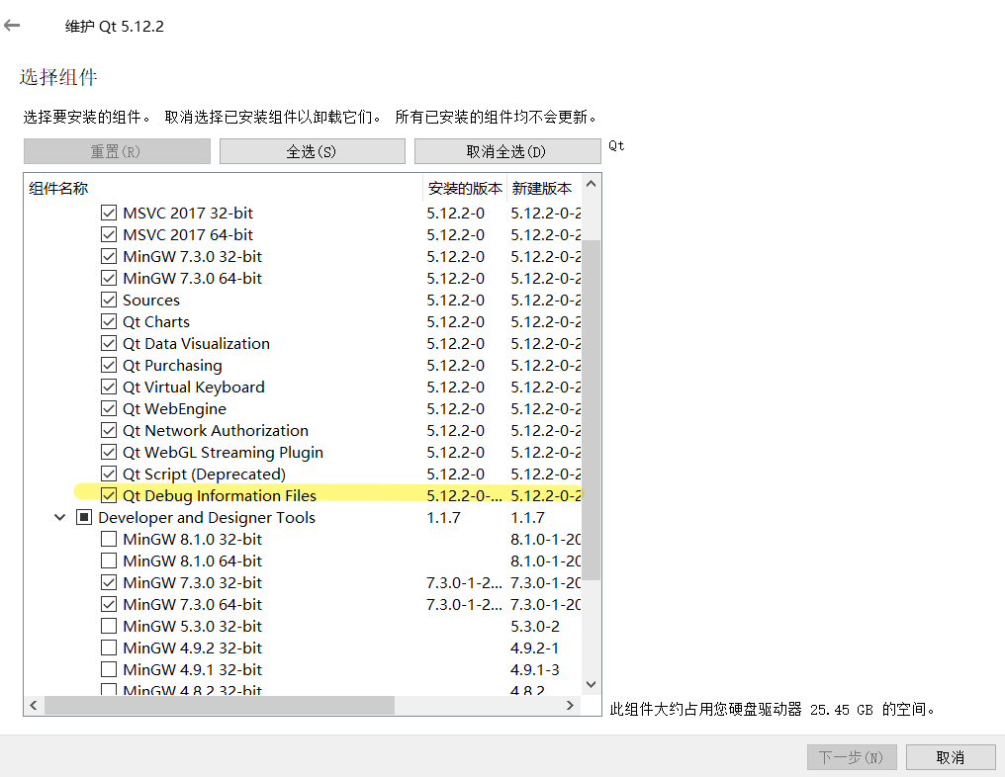
Task: Click the horizontal scrollbar right arrow
Action: click(569, 705)
